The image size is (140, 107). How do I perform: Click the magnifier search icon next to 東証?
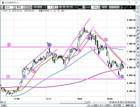point(27,7)
